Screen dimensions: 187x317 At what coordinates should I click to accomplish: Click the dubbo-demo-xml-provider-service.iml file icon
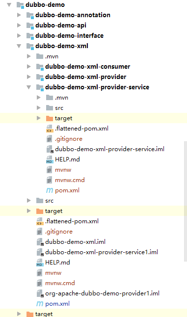50,149
